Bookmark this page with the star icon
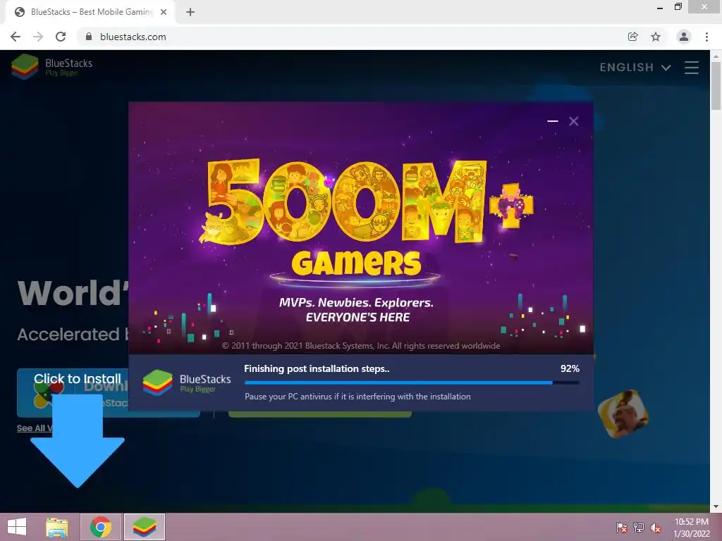 (x=656, y=37)
